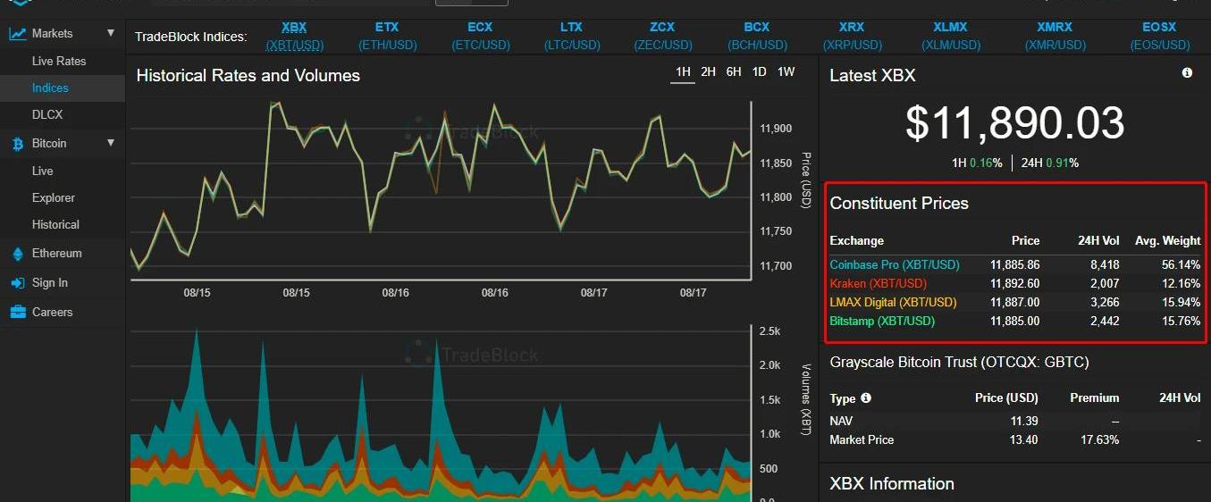
Task: Select the XRX (XRP/USD) index
Action: 852,37
